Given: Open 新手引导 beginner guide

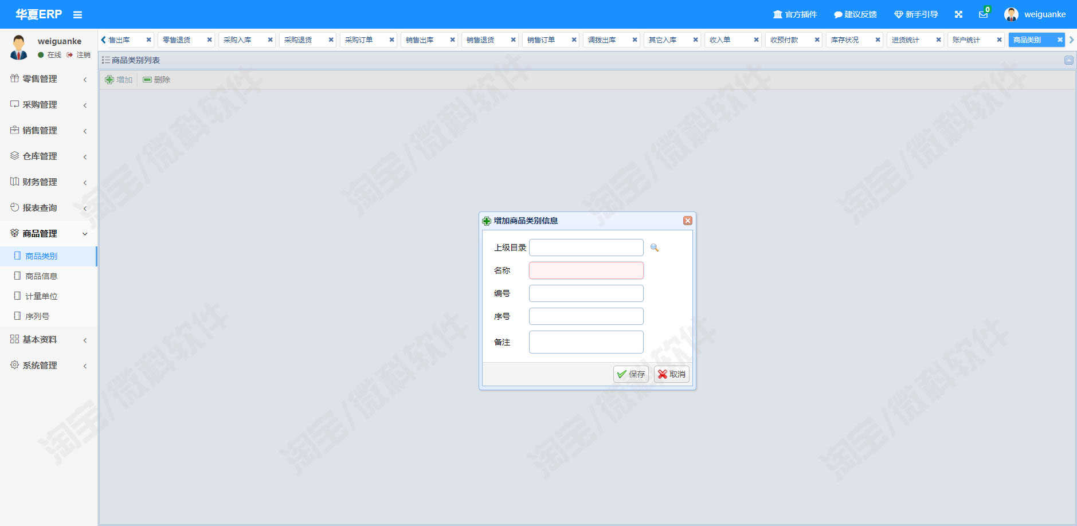Looking at the screenshot, I should (x=916, y=14).
